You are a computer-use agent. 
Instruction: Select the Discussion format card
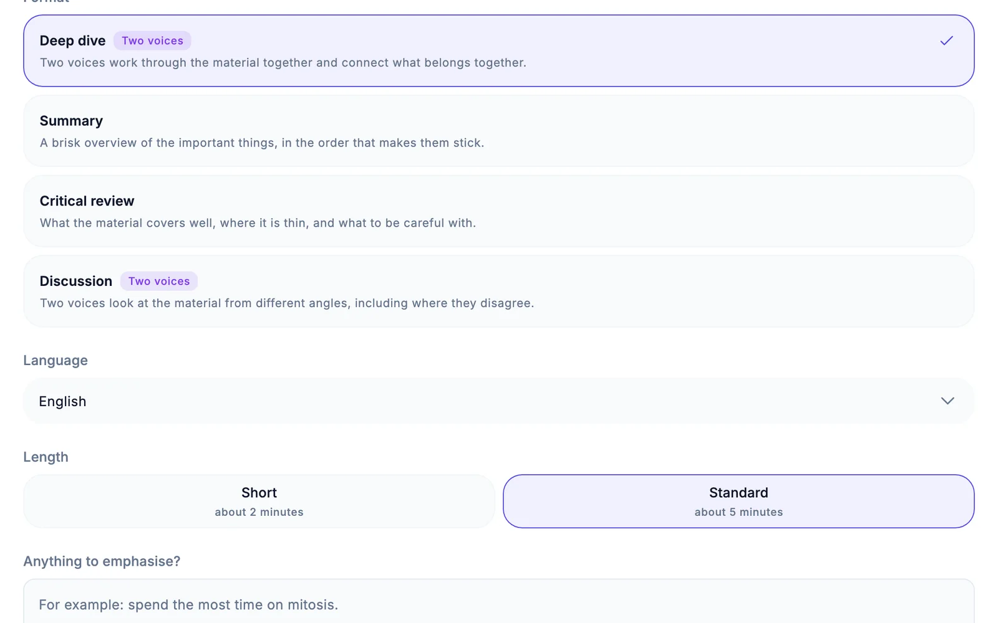[x=499, y=292]
